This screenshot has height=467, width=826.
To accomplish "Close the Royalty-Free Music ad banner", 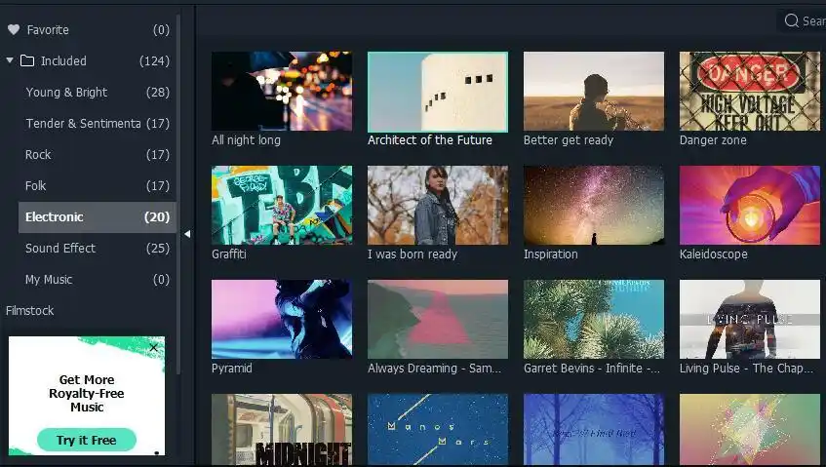I will coord(153,347).
